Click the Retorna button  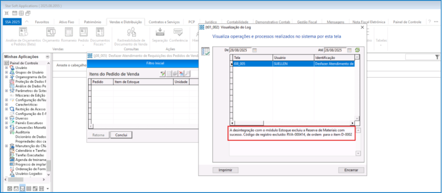(x=98, y=135)
